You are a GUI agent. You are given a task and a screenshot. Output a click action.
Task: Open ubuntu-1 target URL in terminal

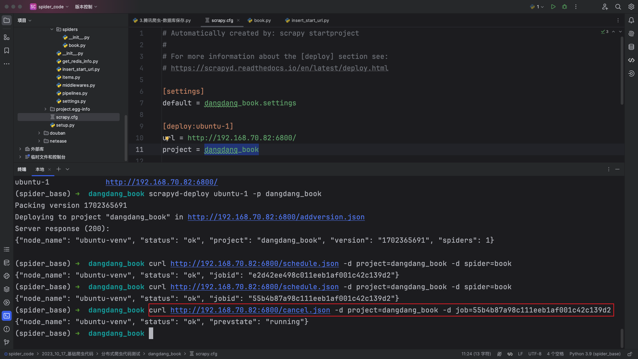tap(162, 182)
